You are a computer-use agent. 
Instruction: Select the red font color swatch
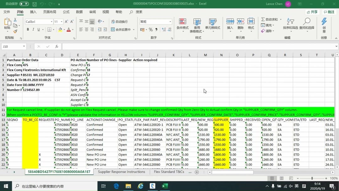pyautogui.click(x=69, y=29)
